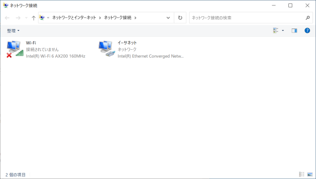Expand chevron after ネットワーク接続 breadcrumb

(135, 18)
